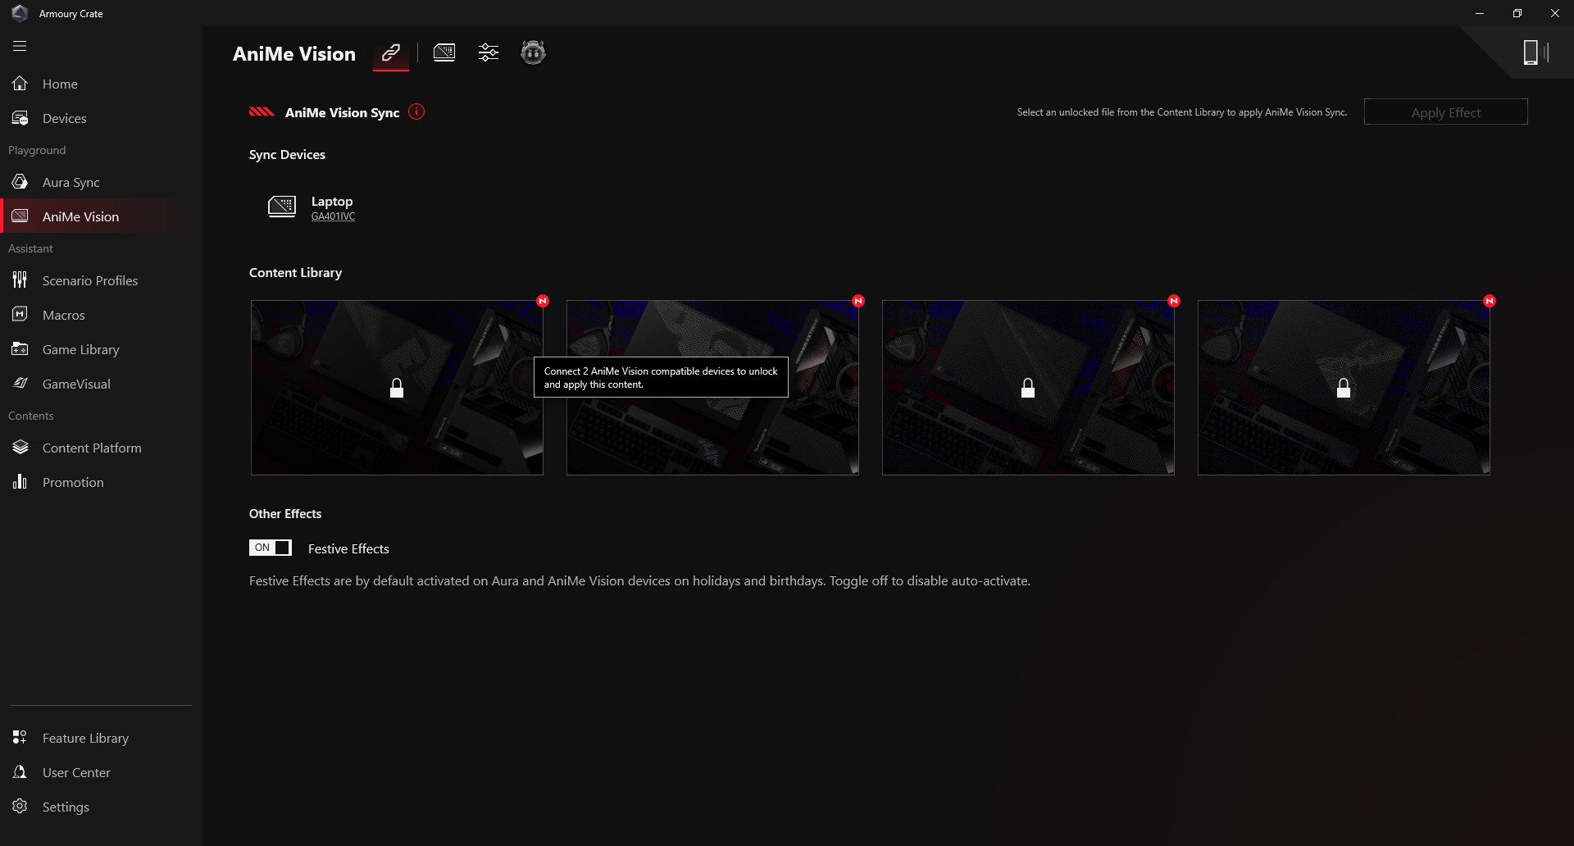
Task: Click the Laptop sync device icon
Action: 282,207
